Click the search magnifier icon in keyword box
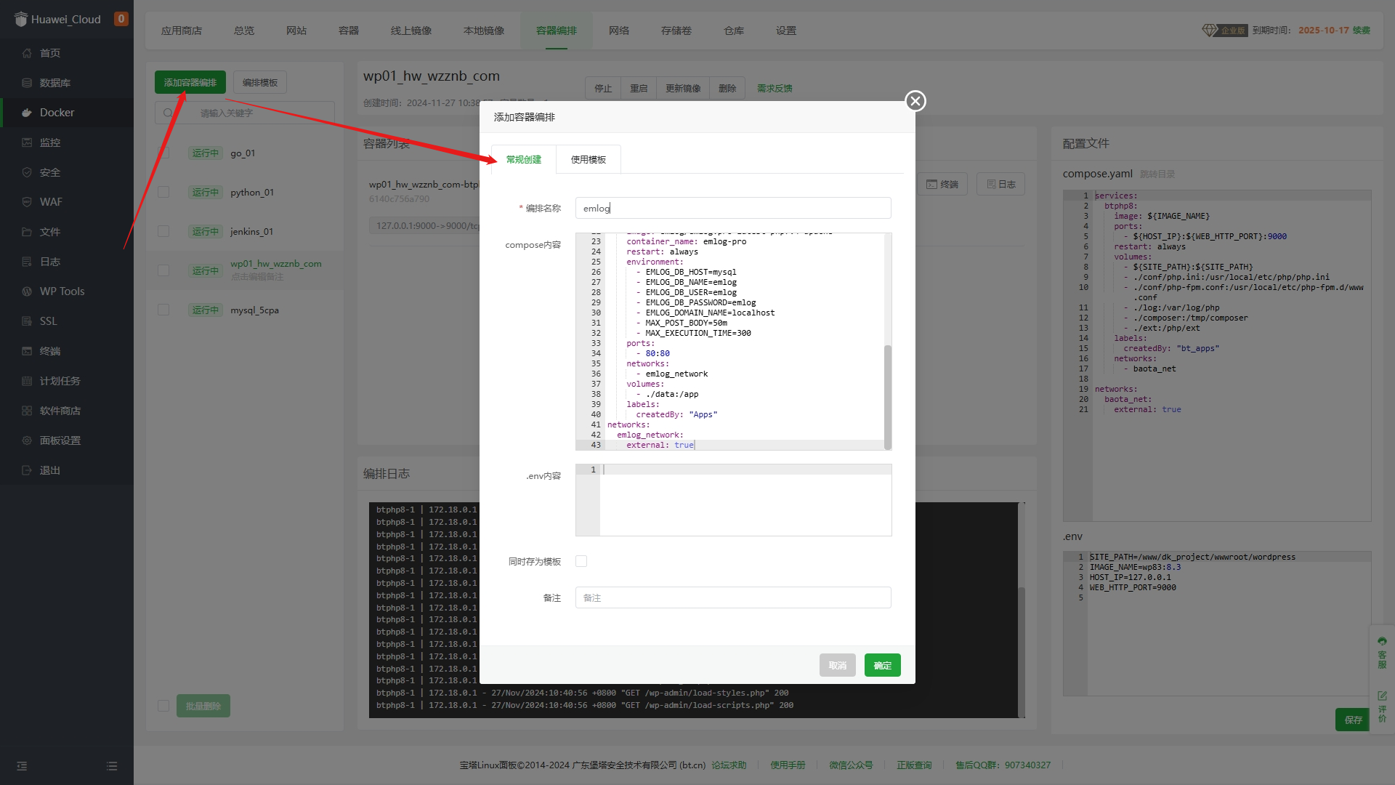 tap(168, 113)
